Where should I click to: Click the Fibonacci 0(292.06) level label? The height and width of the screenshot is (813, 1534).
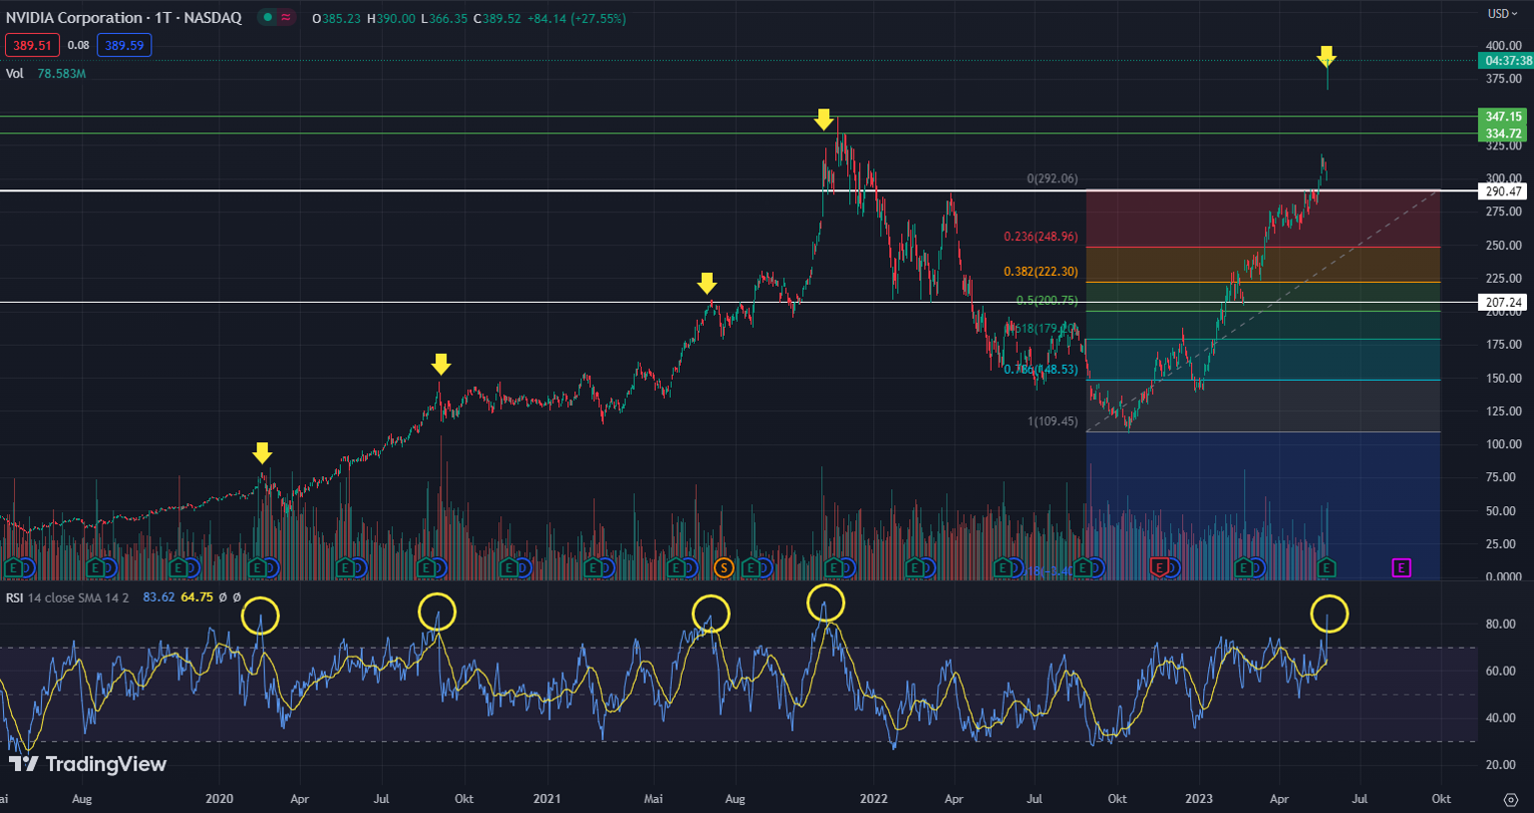pyautogui.click(x=1052, y=179)
